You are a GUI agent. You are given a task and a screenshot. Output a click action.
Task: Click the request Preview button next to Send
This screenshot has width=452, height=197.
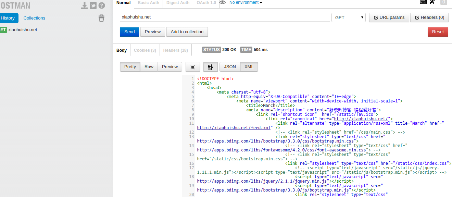pyautogui.click(x=153, y=32)
